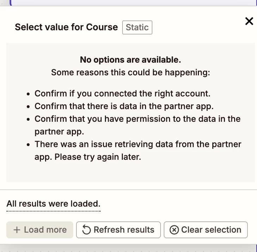The width and height of the screenshot is (257, 252).
Task: Click the "No options are available." message
Action: click(x=131, y=59)
